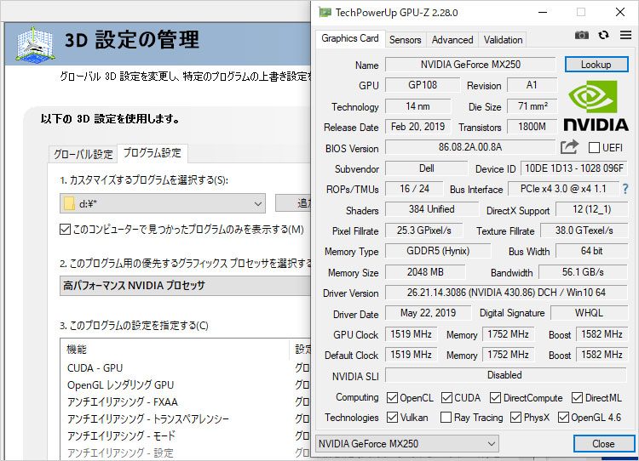
Task: Open the NVIDIA GeForce MX250 GPU selector dropdown
Action: point(406,443)
